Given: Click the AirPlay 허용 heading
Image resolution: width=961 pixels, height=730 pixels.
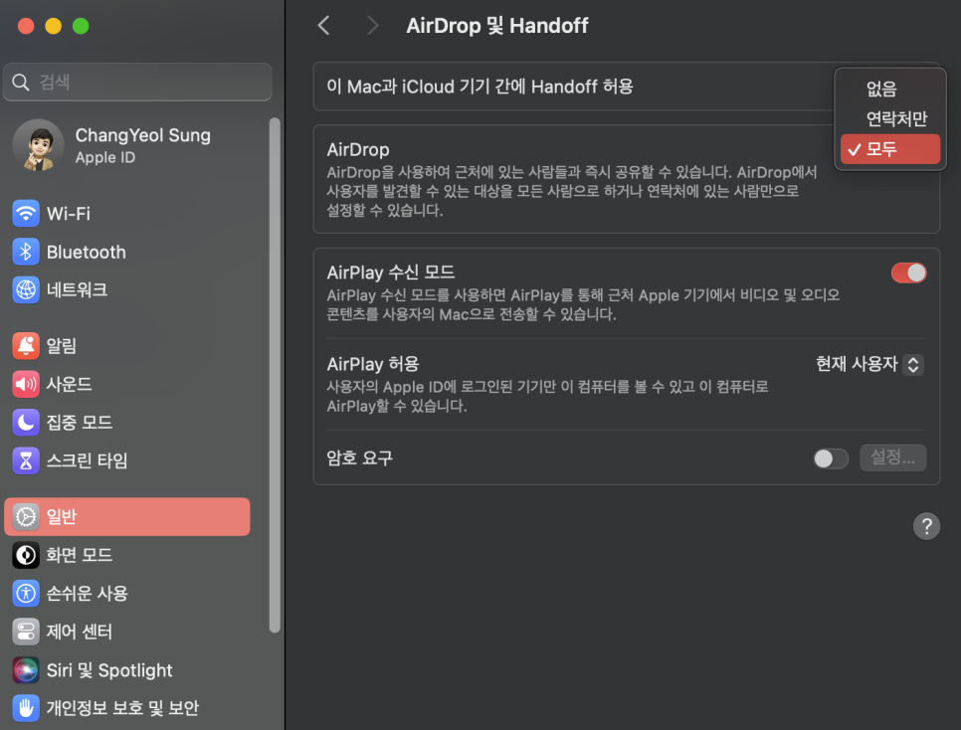Looking at the screenshot, I should 373,364.
